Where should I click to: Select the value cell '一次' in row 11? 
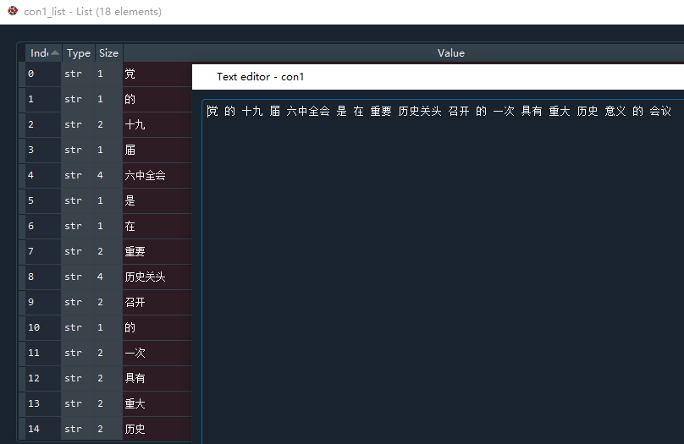157,353
